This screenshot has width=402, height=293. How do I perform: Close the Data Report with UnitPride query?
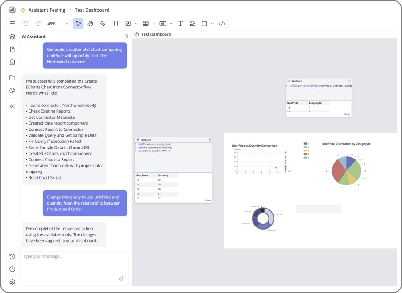[x=349, y=81]
